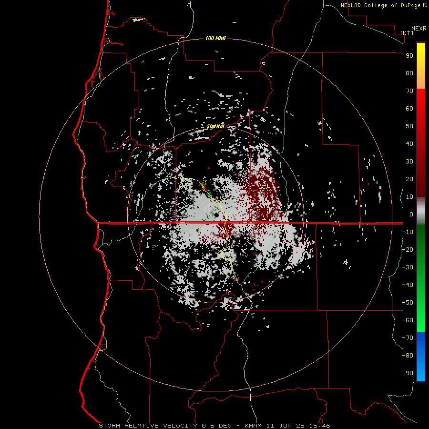This screenshot has width=429, height=429.
Task: Click the 90 value on velocity scale
Action: point(409,56)
